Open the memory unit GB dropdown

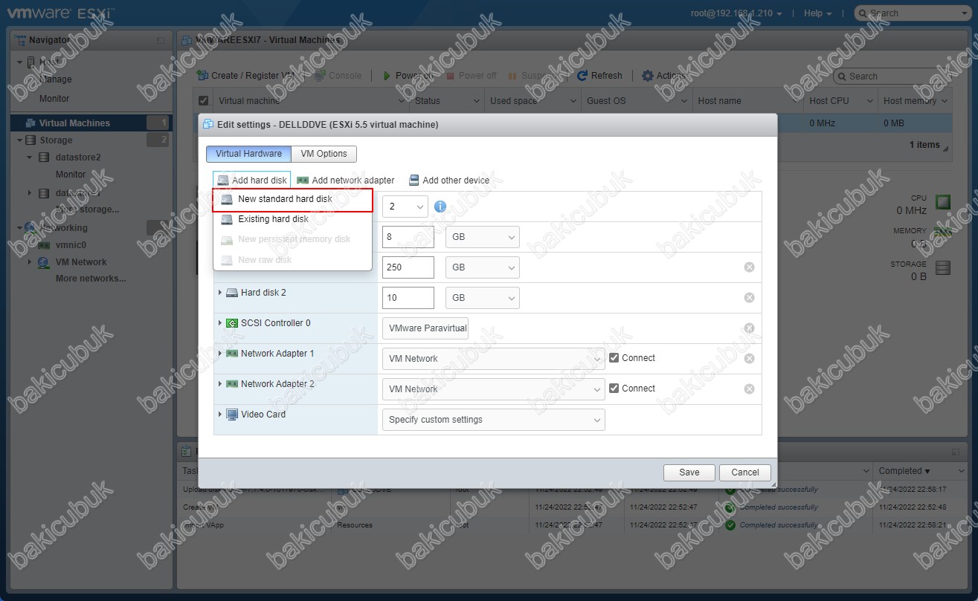coord(482,237)
